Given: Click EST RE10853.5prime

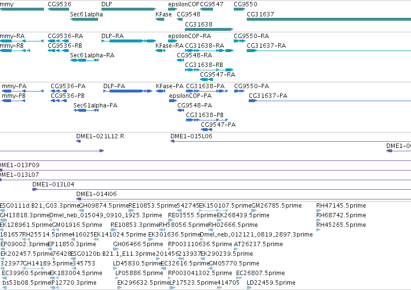Looking at the screenshot, I should tap(131, 211).
